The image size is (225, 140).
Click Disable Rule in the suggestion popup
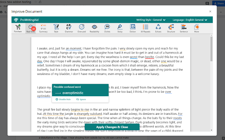tap(63, 99)
